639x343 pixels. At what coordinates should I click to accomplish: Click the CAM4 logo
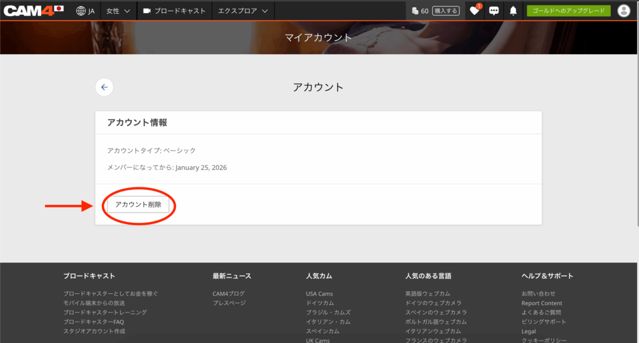click(34, 11)
